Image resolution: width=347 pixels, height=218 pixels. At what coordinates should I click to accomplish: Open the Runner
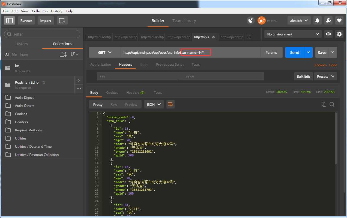click(26, 20)
